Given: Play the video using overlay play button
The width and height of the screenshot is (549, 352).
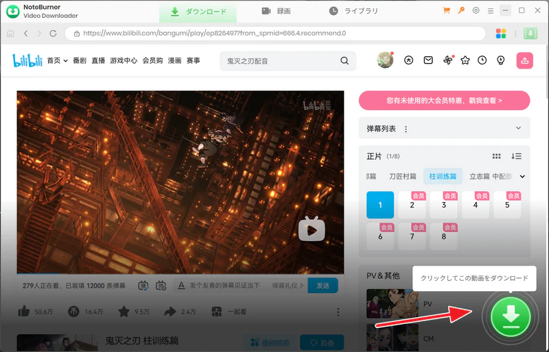Looking at the screenshot, I should coord(312,229).
